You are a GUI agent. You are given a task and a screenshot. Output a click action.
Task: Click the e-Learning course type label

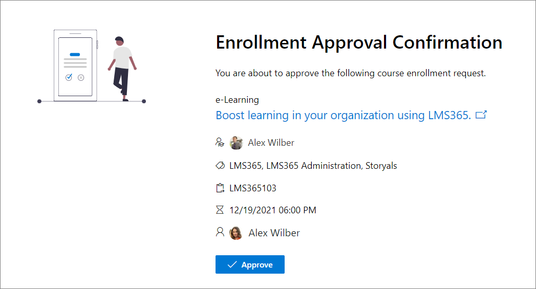pos(237,100)
